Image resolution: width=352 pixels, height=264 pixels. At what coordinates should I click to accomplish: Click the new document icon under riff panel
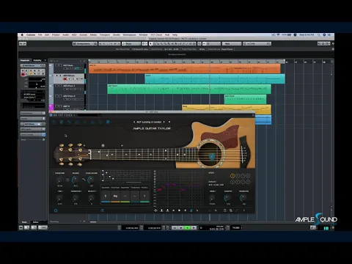click(x=225, y=210)
